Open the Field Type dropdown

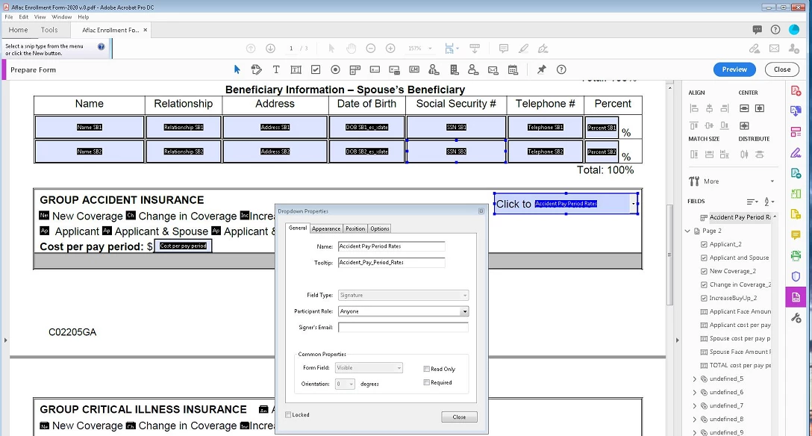pyautogui.click(x=404, y=295)
